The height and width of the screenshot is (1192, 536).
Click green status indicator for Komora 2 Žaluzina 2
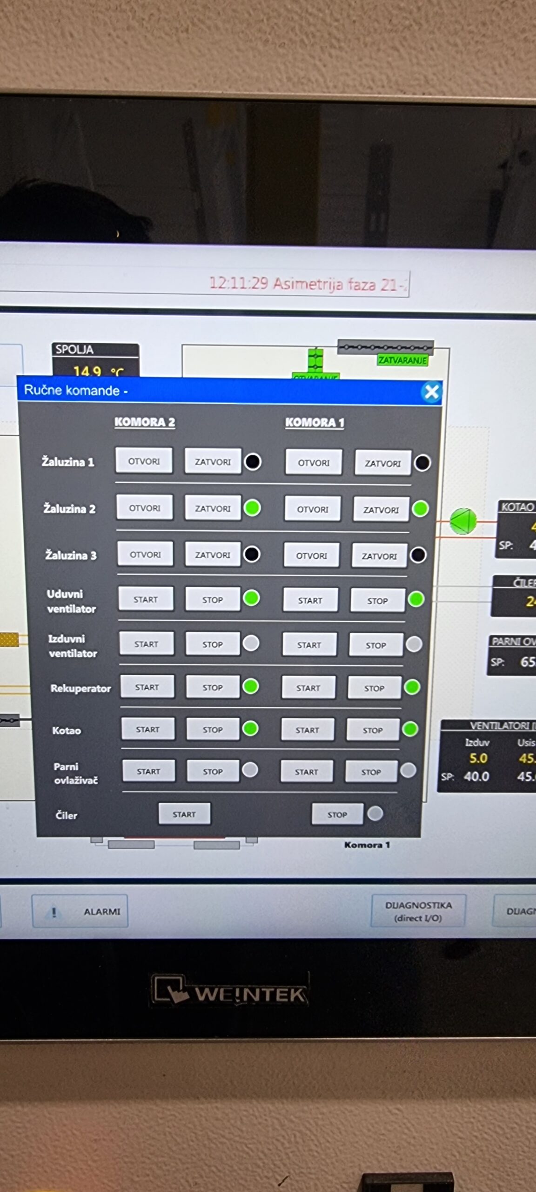(x=253, y=508)
